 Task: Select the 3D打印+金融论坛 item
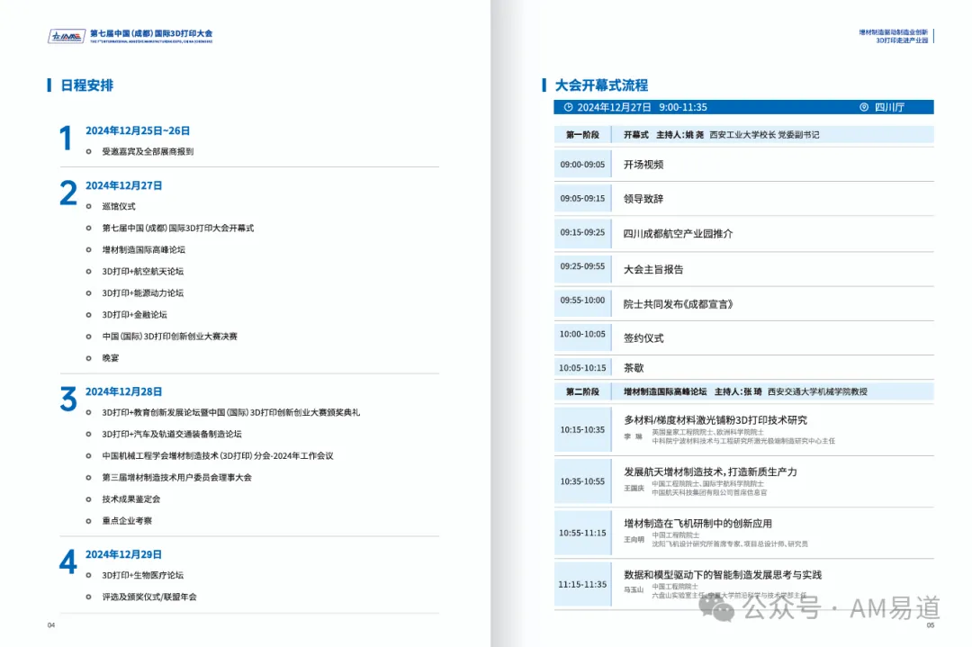tap(134, 315)
